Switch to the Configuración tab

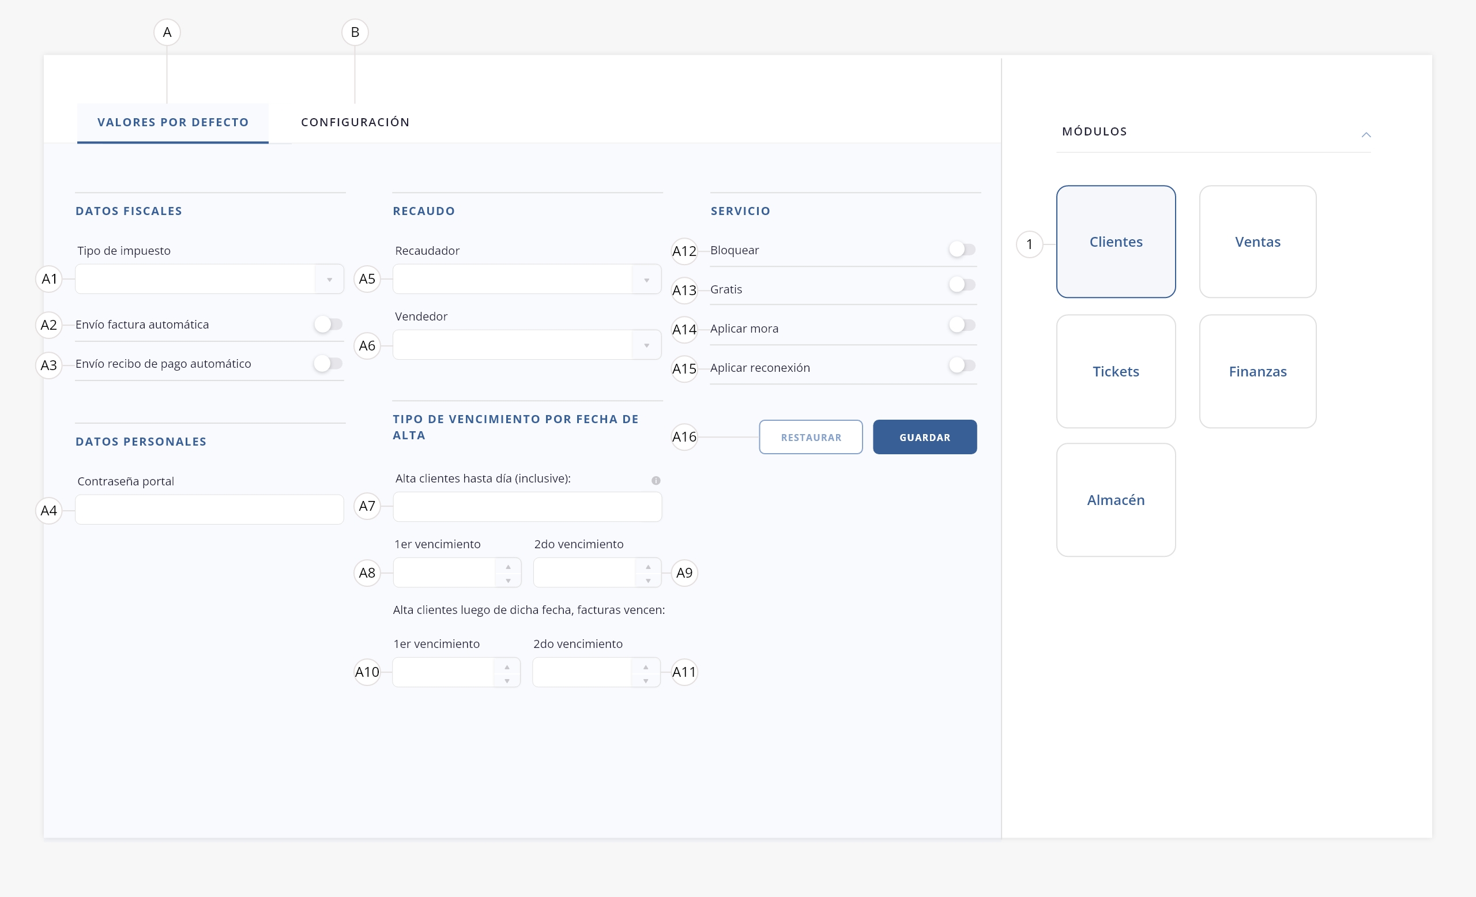click(355, 122)
